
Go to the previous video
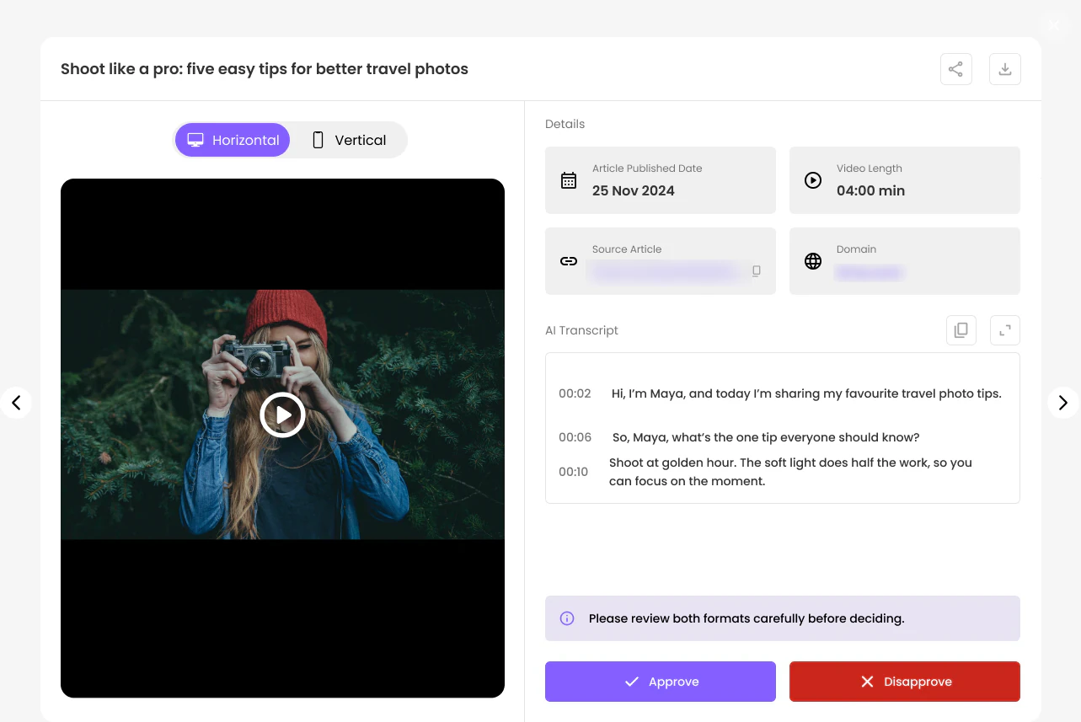point(16,403)
